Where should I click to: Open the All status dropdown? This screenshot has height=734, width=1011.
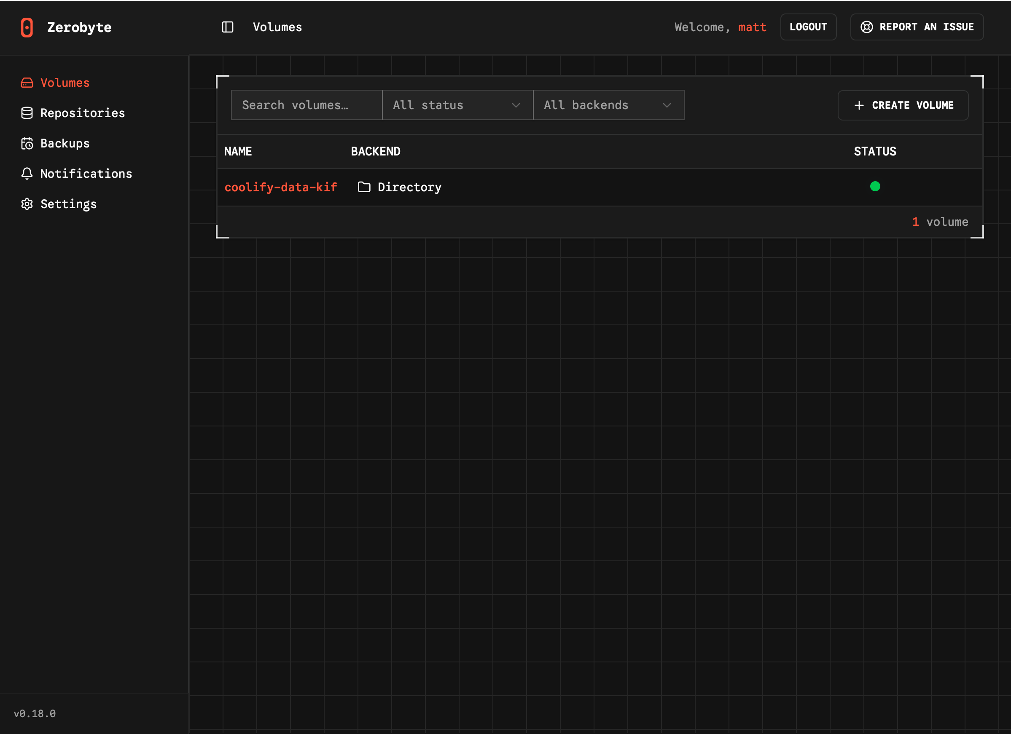click(457, 104)
